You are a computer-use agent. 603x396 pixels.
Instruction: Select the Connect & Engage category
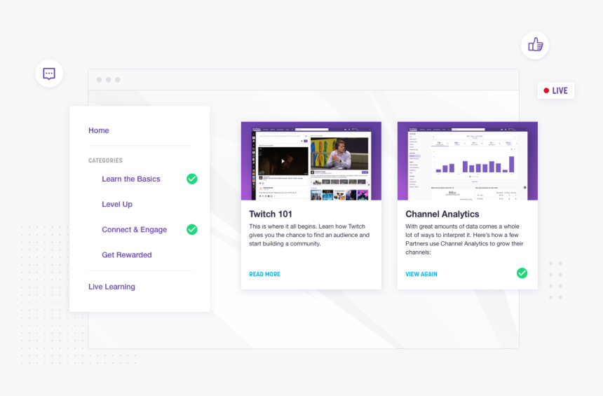pyautogui.click(x=134, y=229)
